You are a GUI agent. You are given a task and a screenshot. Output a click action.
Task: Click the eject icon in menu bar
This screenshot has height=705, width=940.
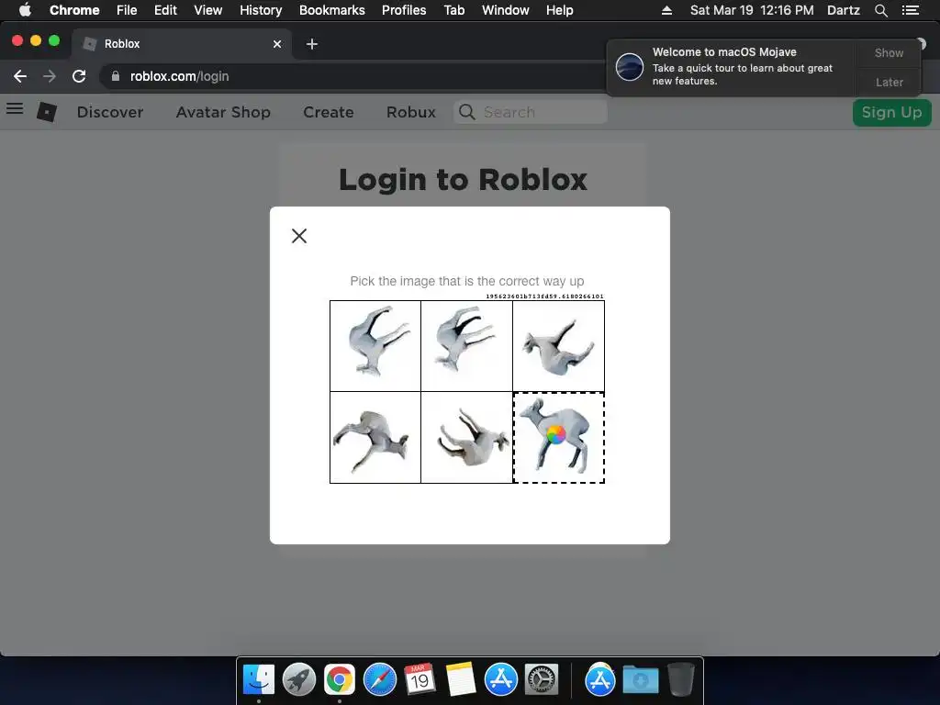click(666, 10)
